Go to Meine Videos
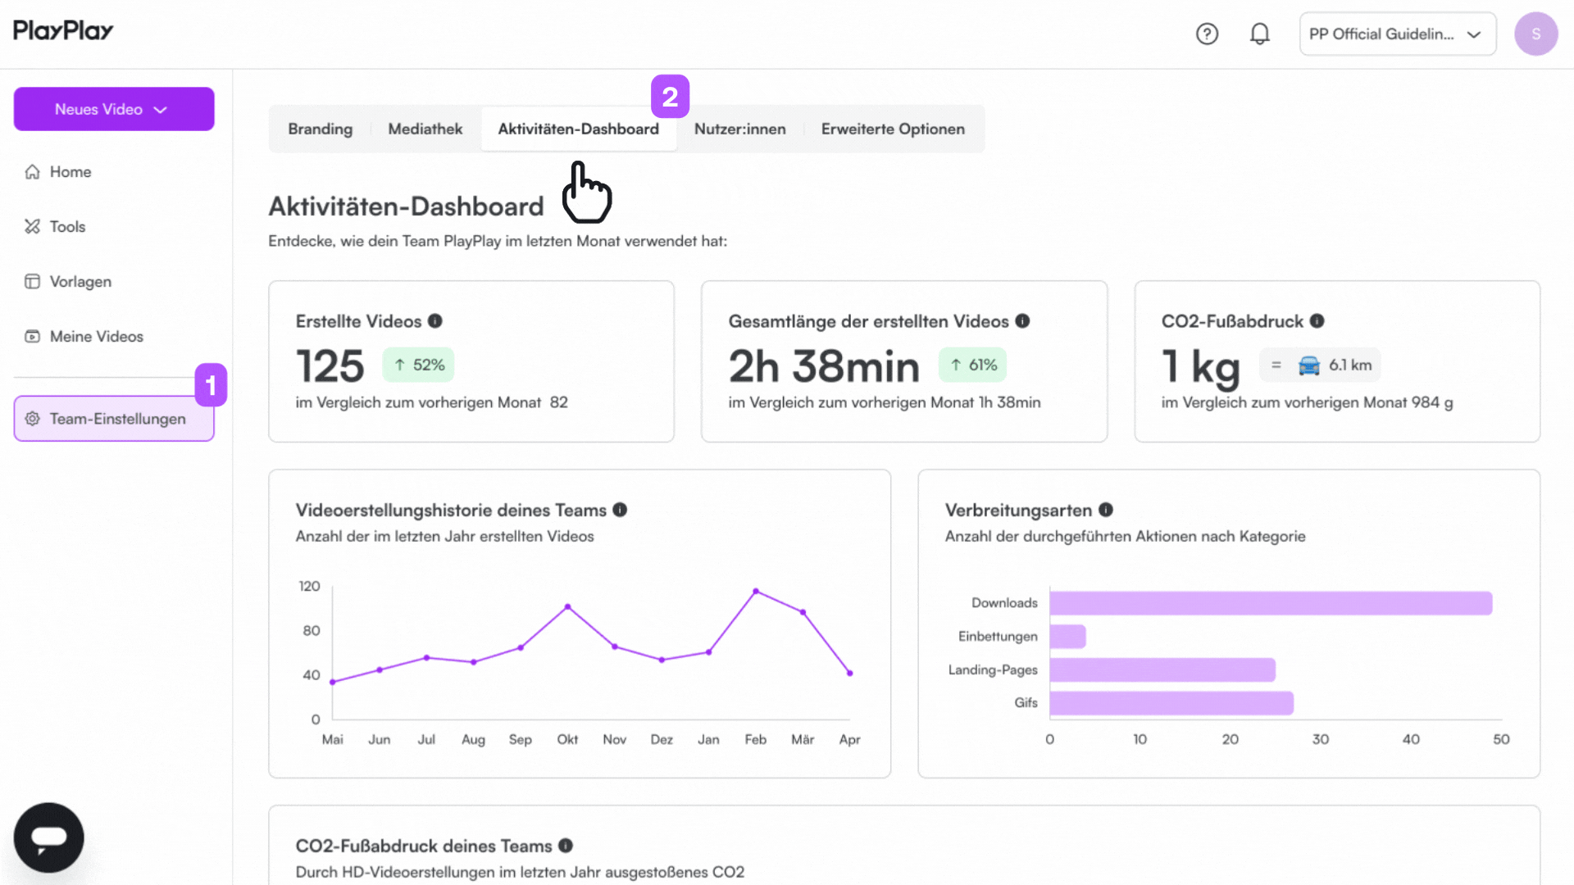This screenshot has height=885, width=1574. coord(96,336)
